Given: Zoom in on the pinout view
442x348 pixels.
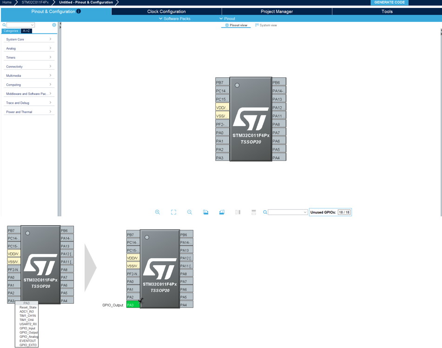Looking at the screenshot, I should pyautogui.click(x=158, y=212).
